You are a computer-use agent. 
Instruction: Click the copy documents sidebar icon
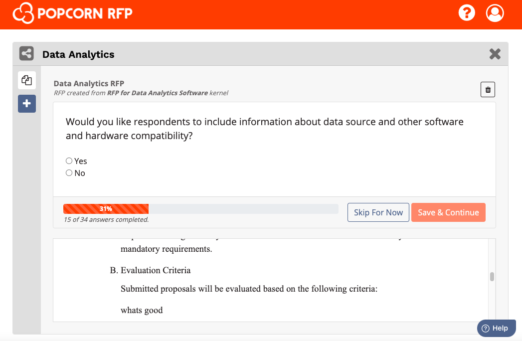tap(27, 80)
